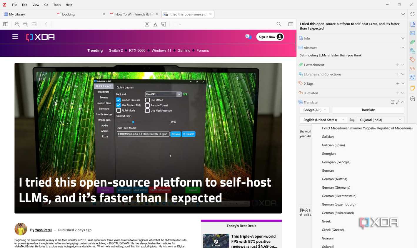Collapse the Translate section chevron

click(403, 102)
